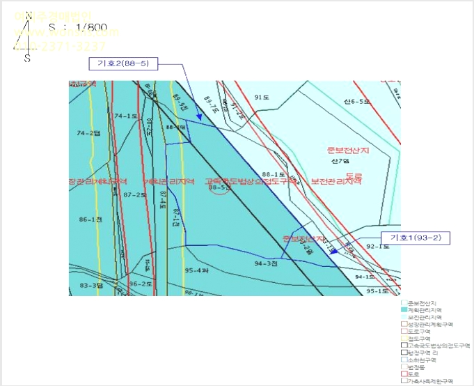
Task: Click parcel label 87-2도
Action: [x=135, y=195]
